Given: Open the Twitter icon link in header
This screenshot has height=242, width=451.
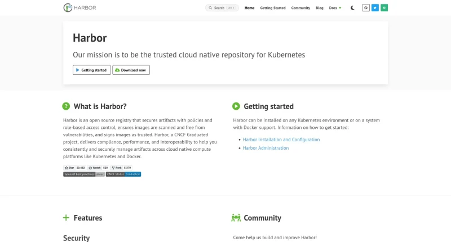Looking at the screenshot, I should [375, 8].
